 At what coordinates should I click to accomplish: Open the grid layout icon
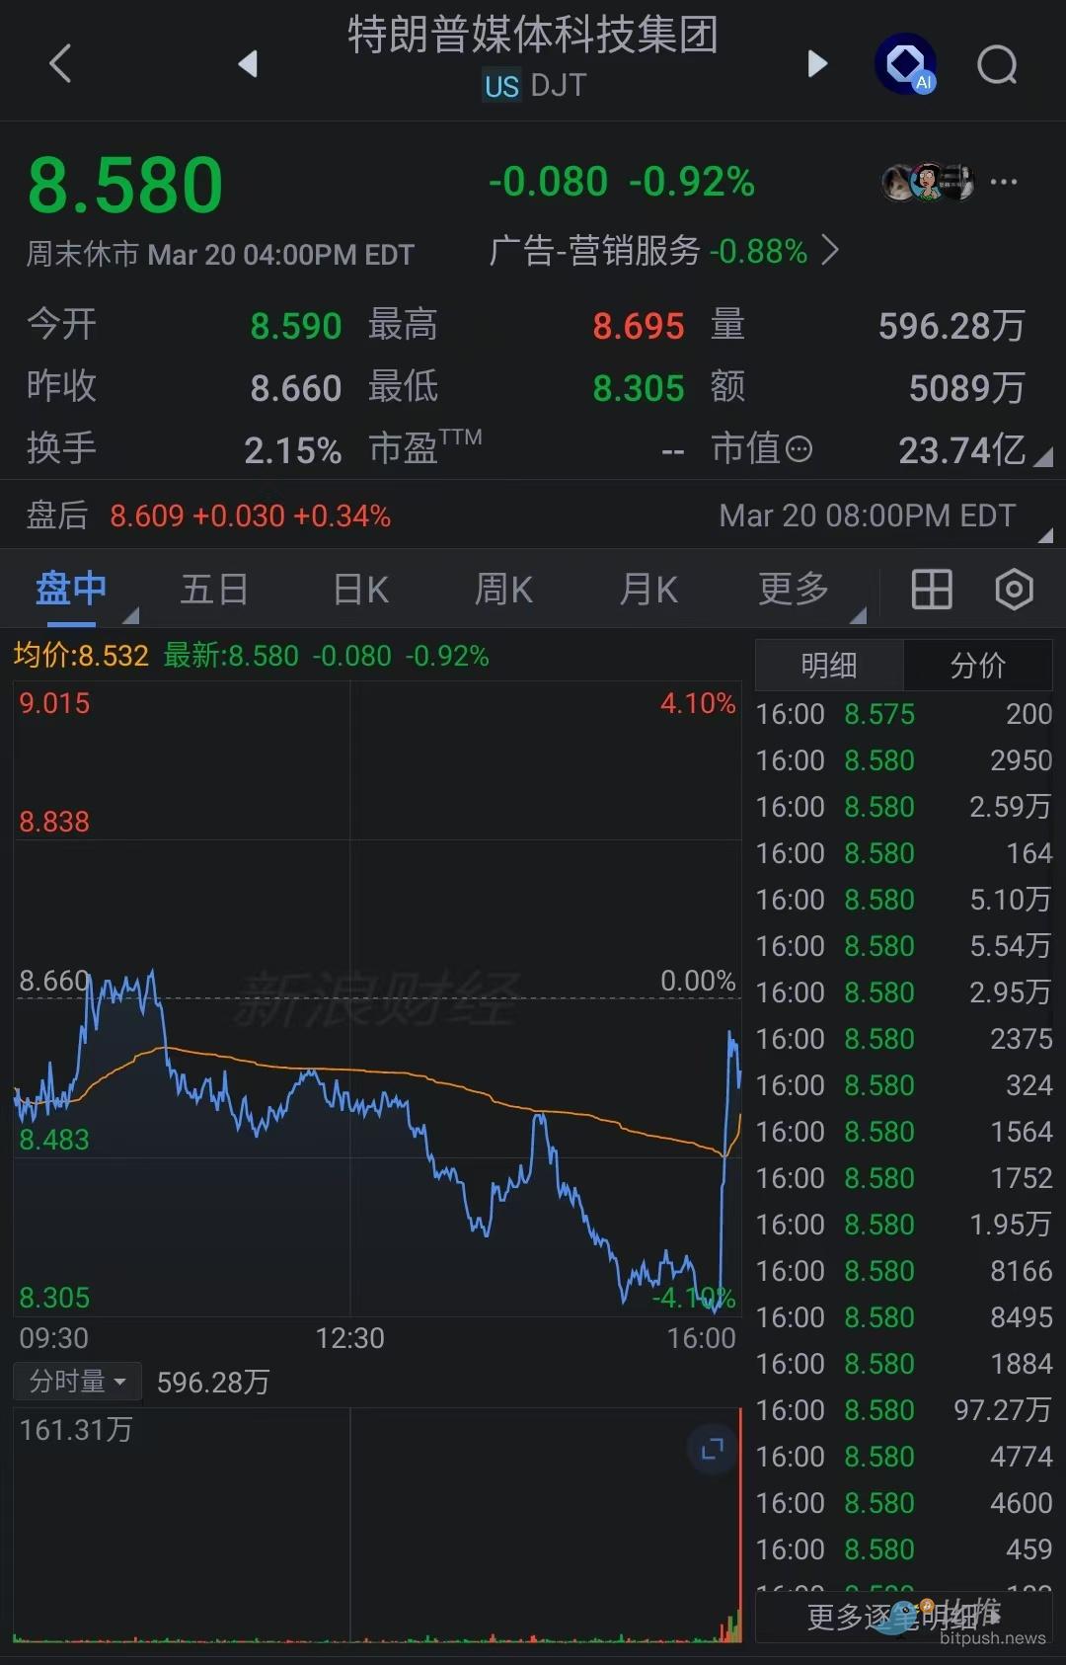[x=931, y=590]
